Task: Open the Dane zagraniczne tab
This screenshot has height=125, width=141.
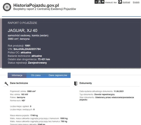Action: pyautogui.click(x=58, y=75)
